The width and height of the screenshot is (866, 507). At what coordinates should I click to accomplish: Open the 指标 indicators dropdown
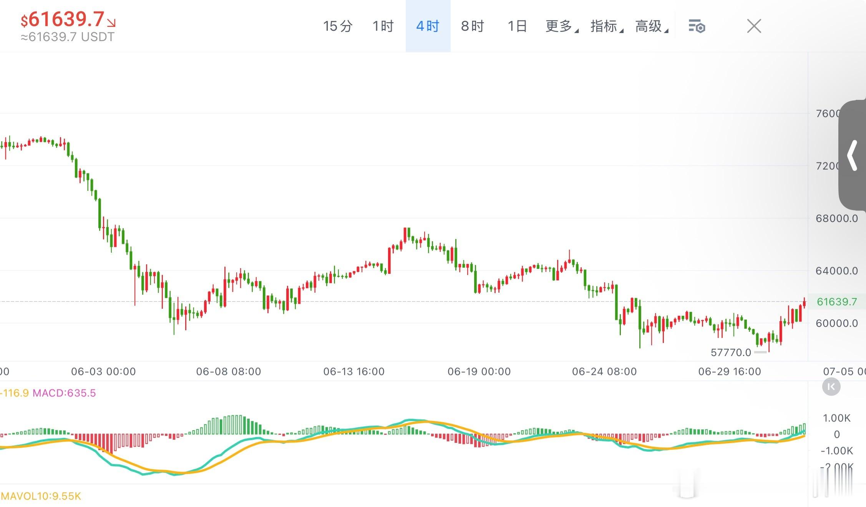point(607,26)
